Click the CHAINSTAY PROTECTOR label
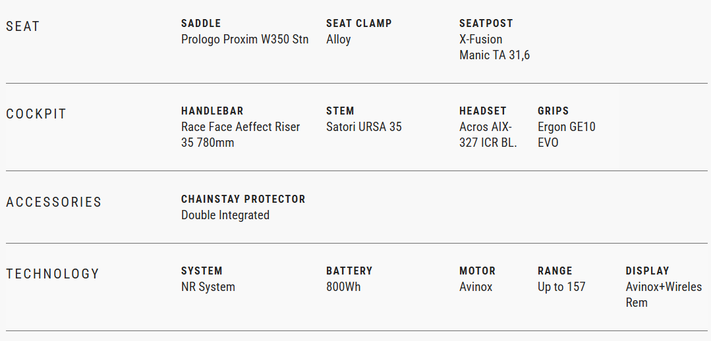This screenshot has height=341, width=711. tap(243, 199)
